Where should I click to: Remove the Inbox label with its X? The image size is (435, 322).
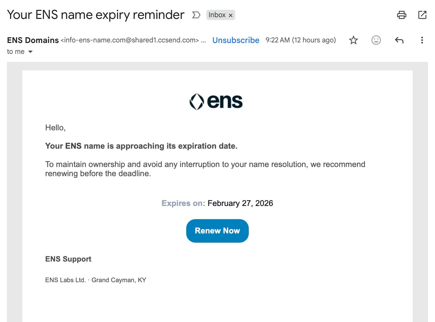(x=231, y=15)
